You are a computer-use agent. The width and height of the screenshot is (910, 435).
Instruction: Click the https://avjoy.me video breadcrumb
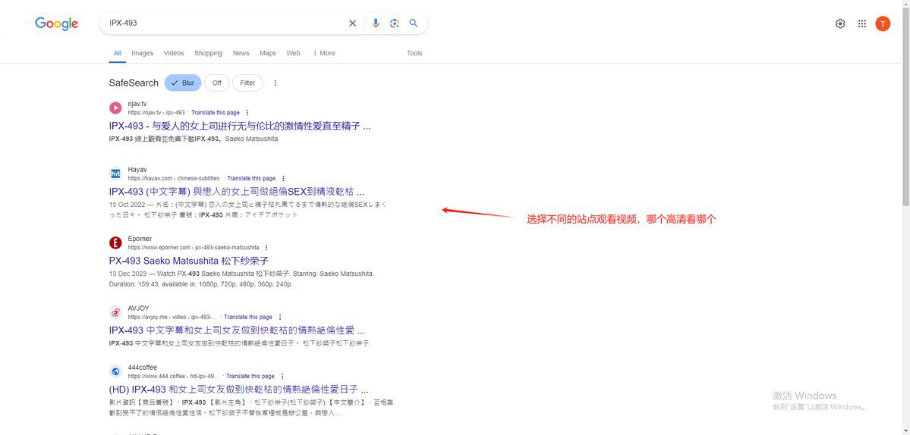coord(173,317)
